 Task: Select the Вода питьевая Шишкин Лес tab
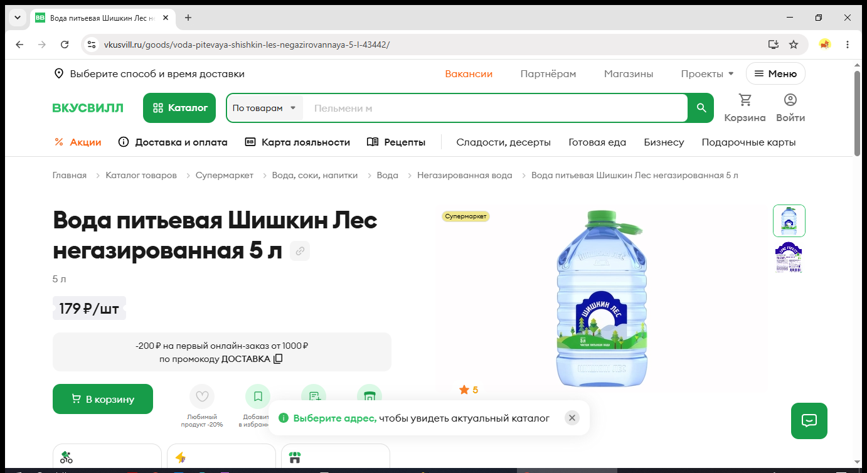click(x=102, y=18)
